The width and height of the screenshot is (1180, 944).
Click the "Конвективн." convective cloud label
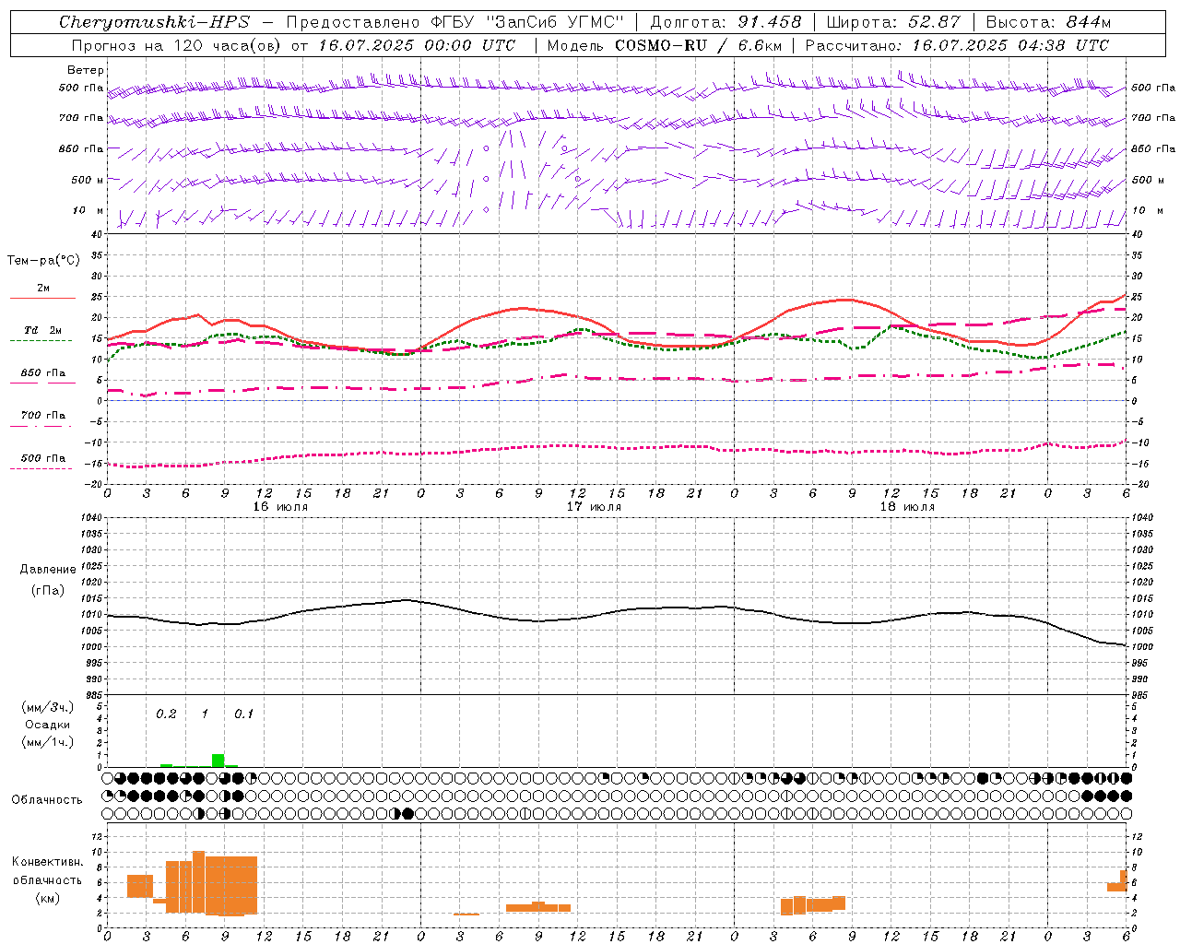point(47,862)
